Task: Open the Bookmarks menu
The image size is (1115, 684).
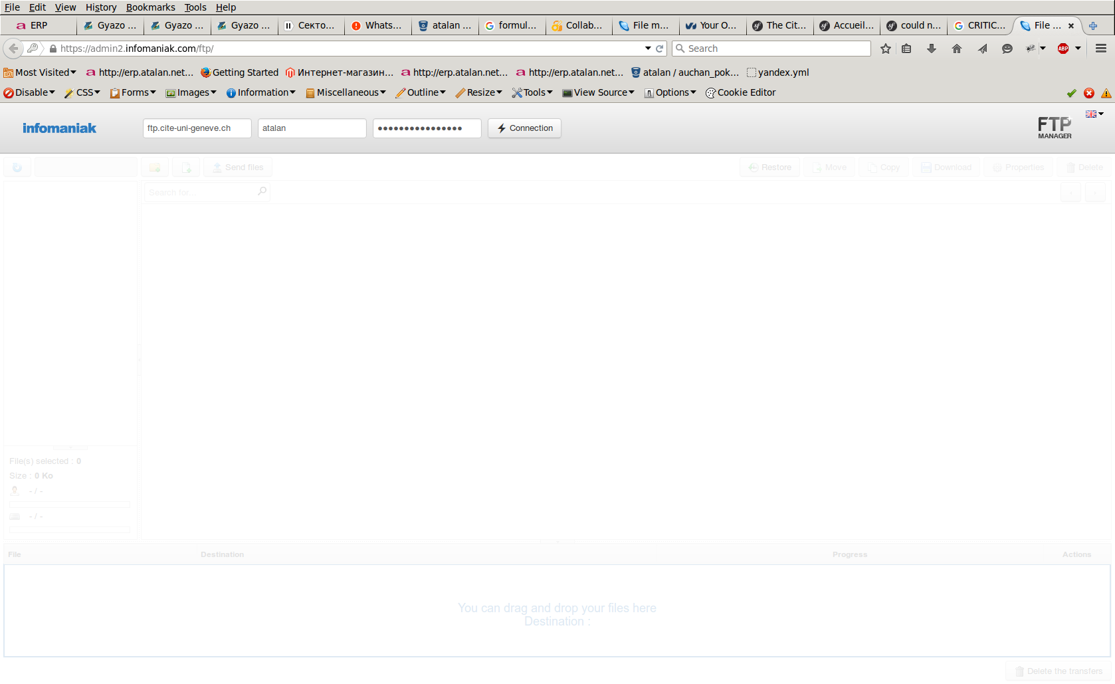Action: tap(150, 7)
